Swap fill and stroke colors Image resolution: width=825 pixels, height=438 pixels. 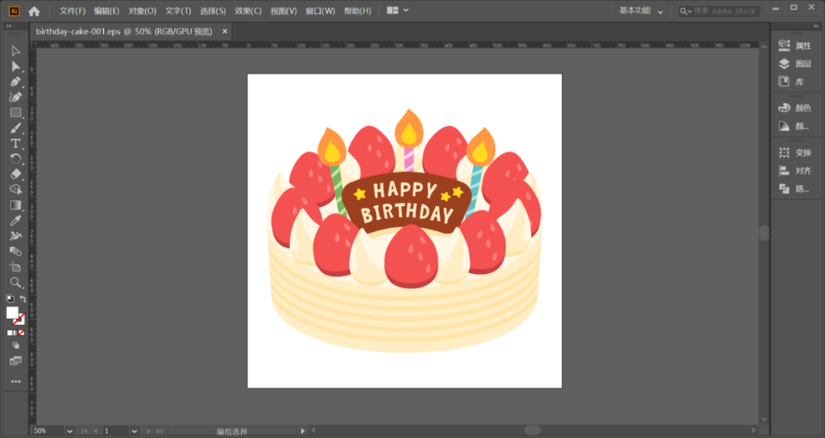point(23,298)
